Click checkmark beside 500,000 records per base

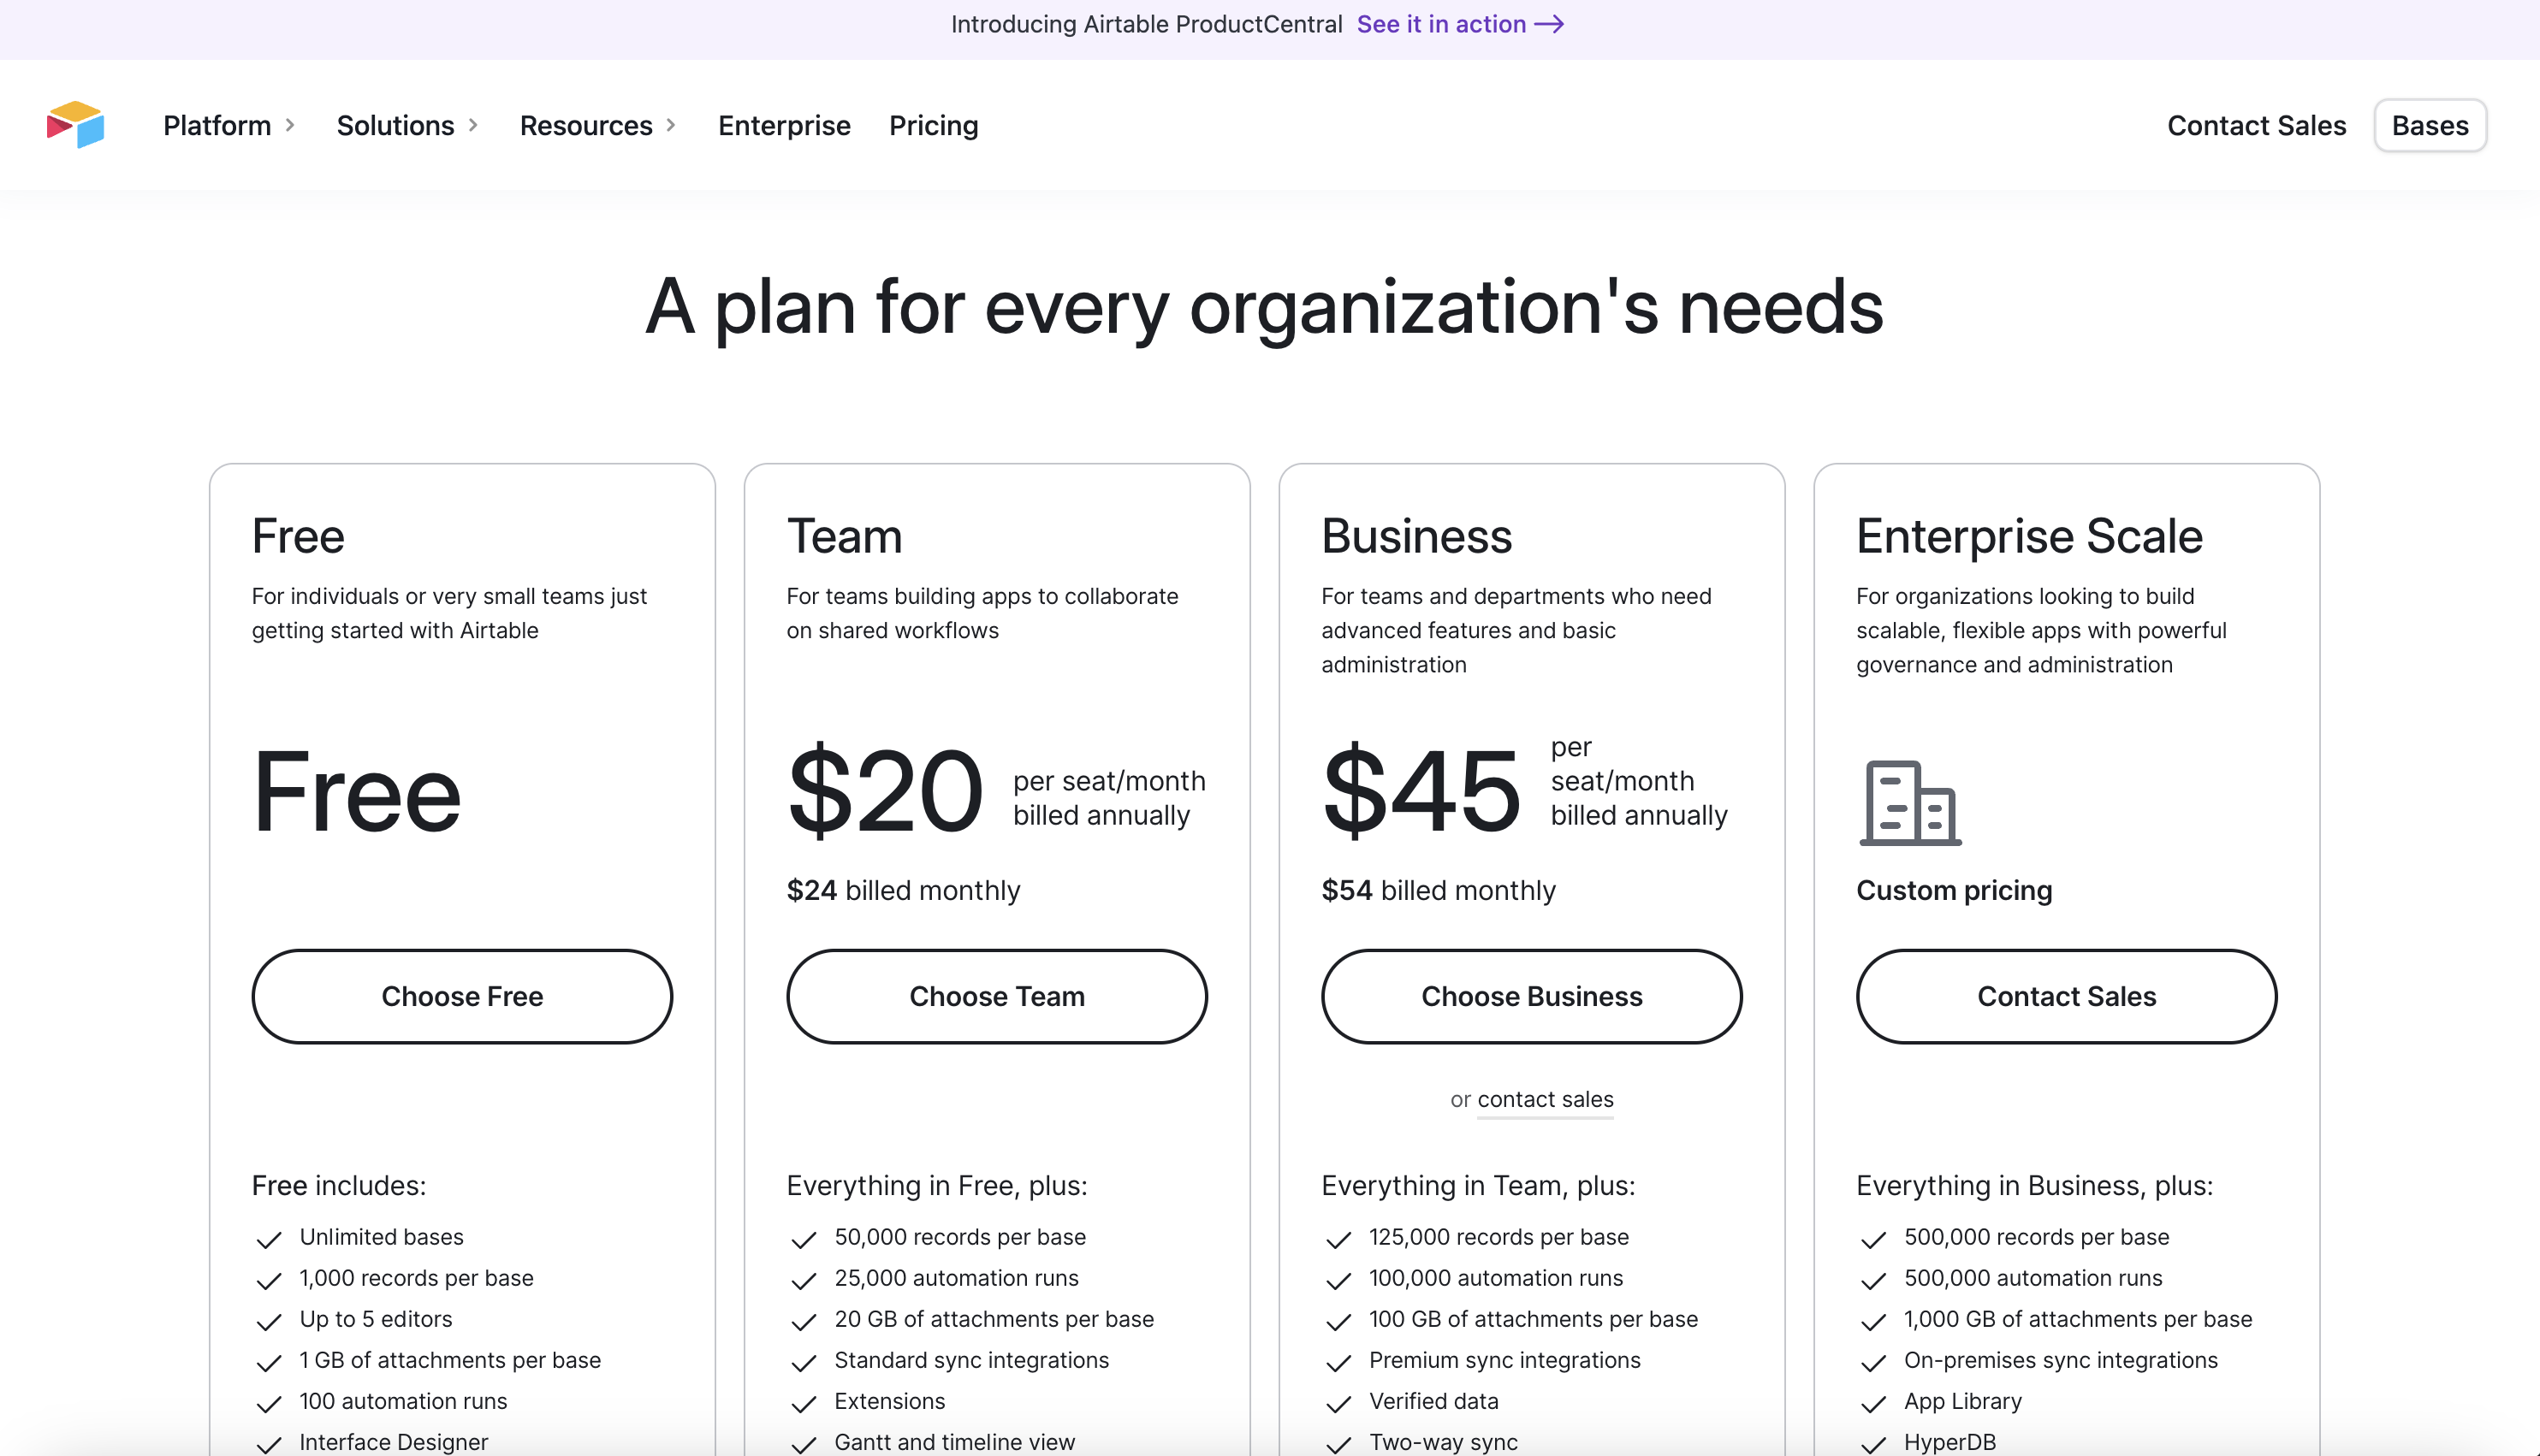[x=1872, y=1240]
